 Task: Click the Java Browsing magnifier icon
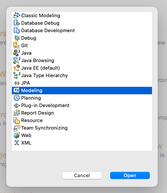pos(17,60)
